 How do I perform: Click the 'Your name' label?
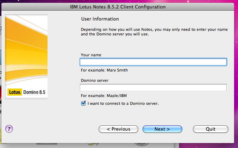coord(91,55)
